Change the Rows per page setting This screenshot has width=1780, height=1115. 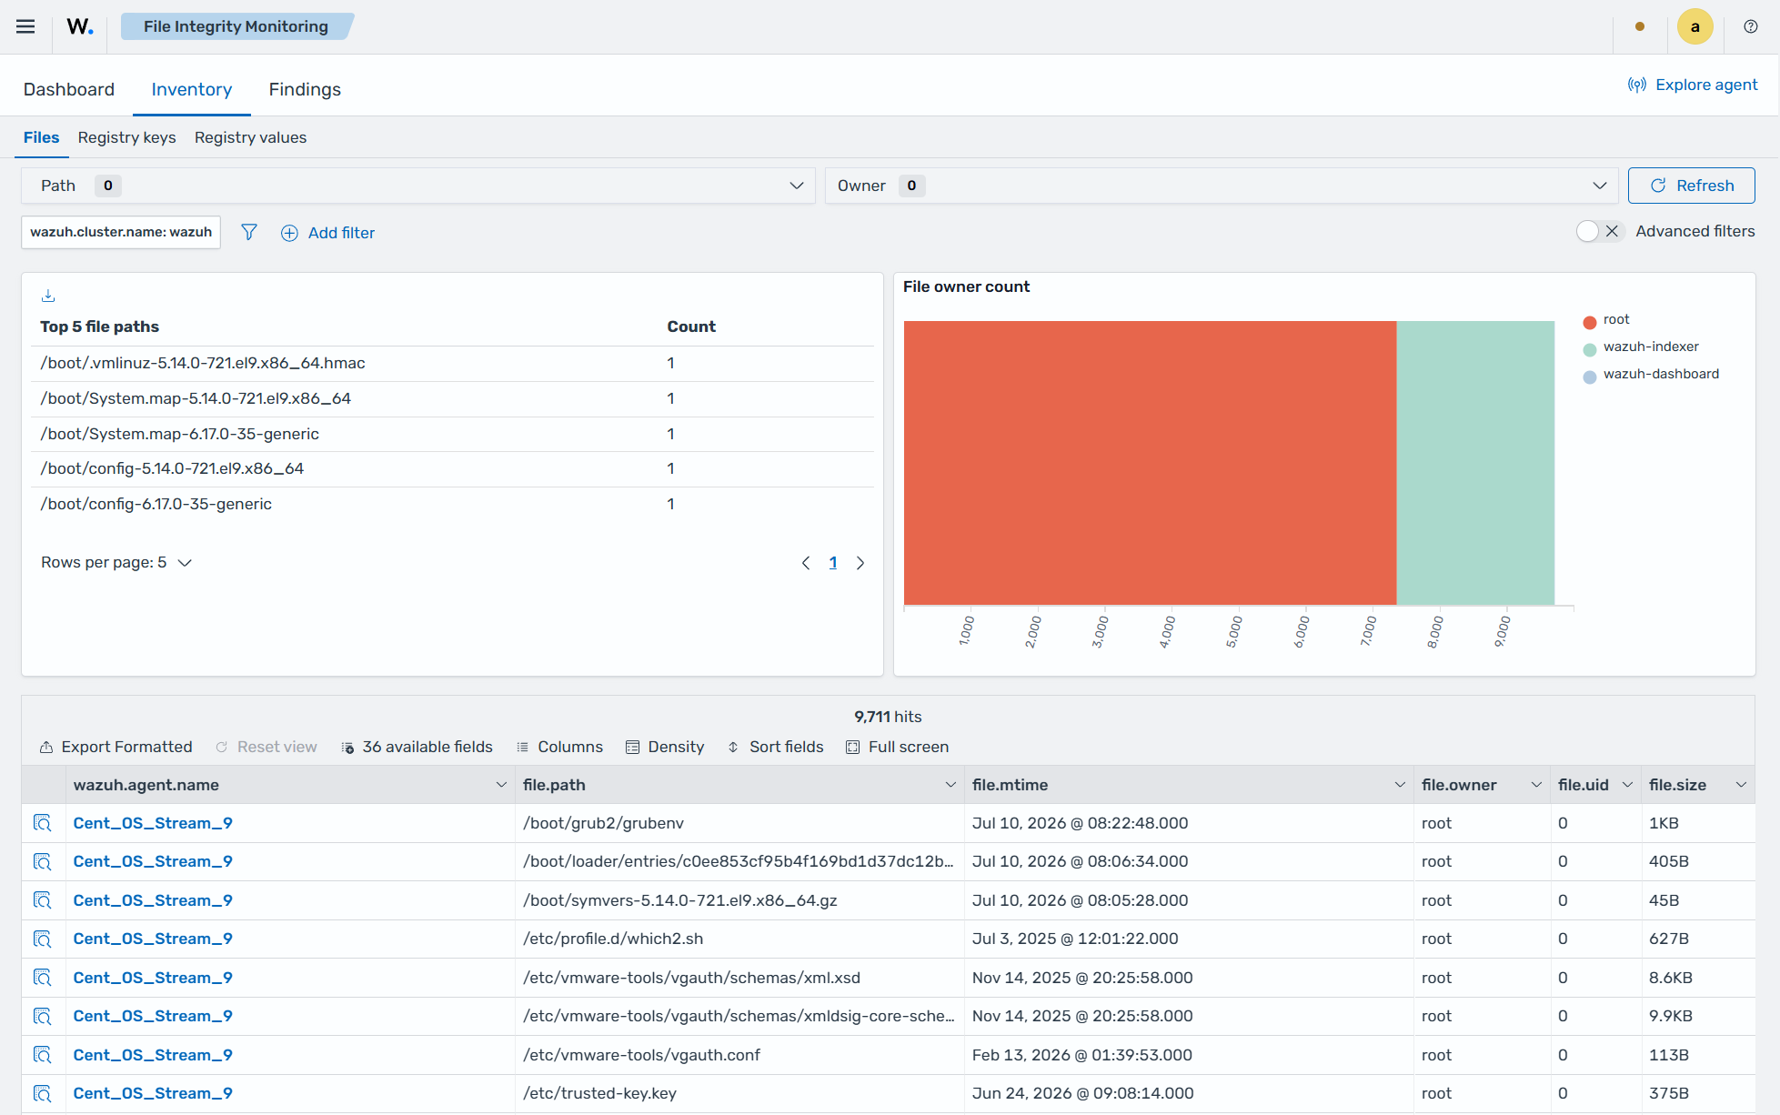point(116,563)
